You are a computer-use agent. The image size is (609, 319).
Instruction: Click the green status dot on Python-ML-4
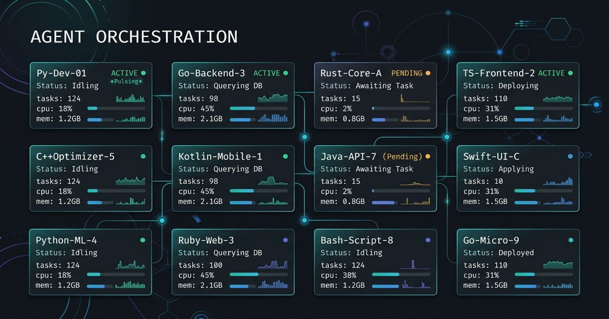point(143,240)
